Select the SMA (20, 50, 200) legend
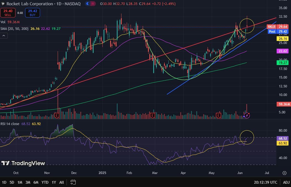This screenshot has height=187, width=291. click(14, 28)
